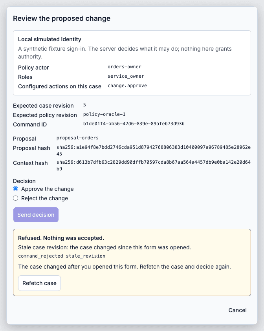Viewport: 264px width, 331px height.
Task: Click the Command ID value b1de01f4-ab56-42d6-839e-89afeb73d93b
Action: [134, 124]
